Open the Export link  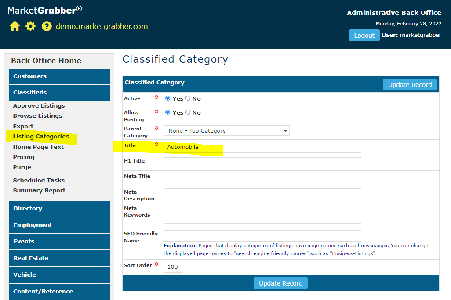[23, 127]
